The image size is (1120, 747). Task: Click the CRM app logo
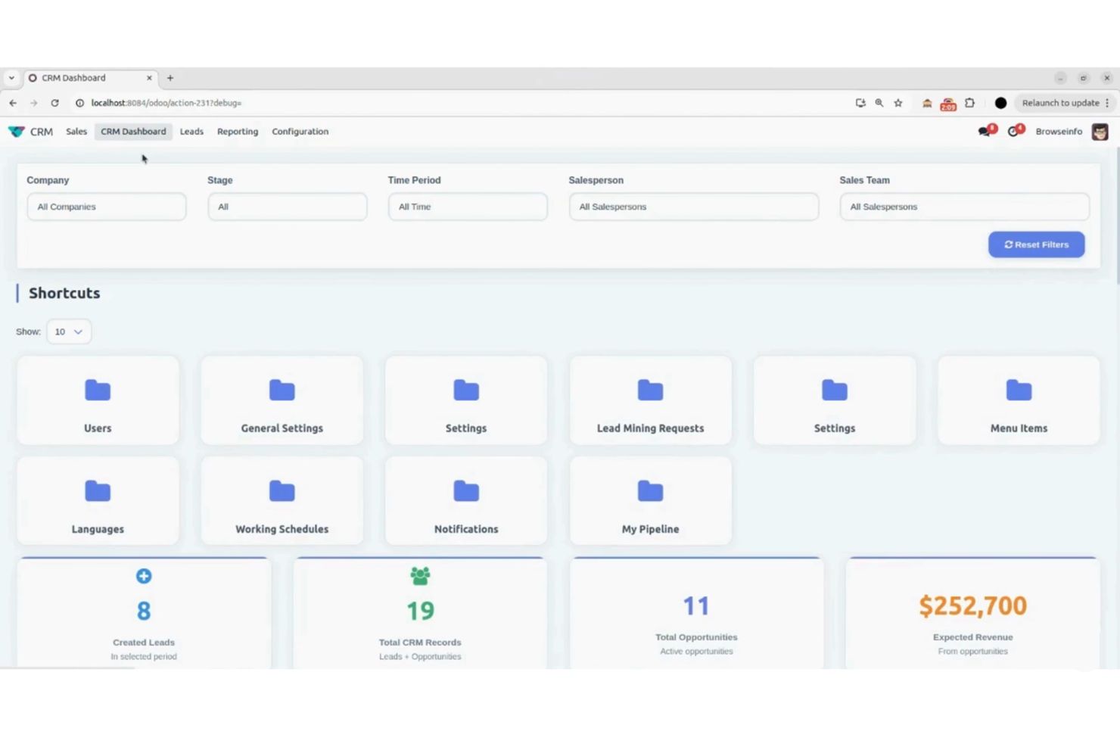(17, 131)
